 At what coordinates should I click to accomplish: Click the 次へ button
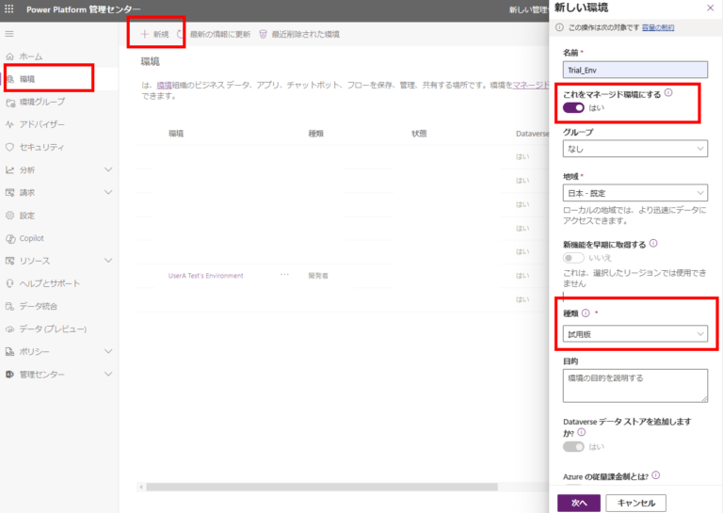(x=578, y=503)
